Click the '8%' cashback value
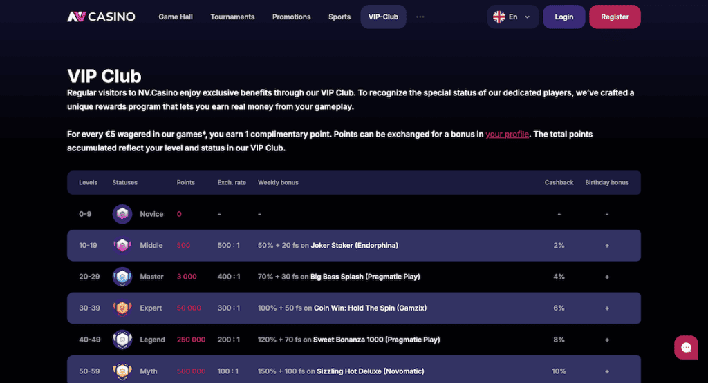The image size is (708, 383). 559,340
